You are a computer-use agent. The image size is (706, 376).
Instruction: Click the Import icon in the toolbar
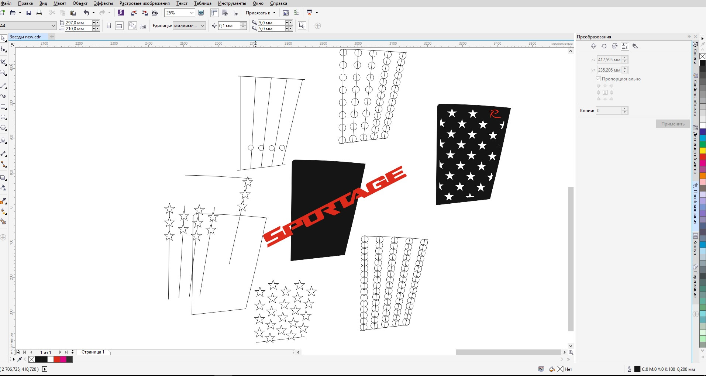click(134, 13)
